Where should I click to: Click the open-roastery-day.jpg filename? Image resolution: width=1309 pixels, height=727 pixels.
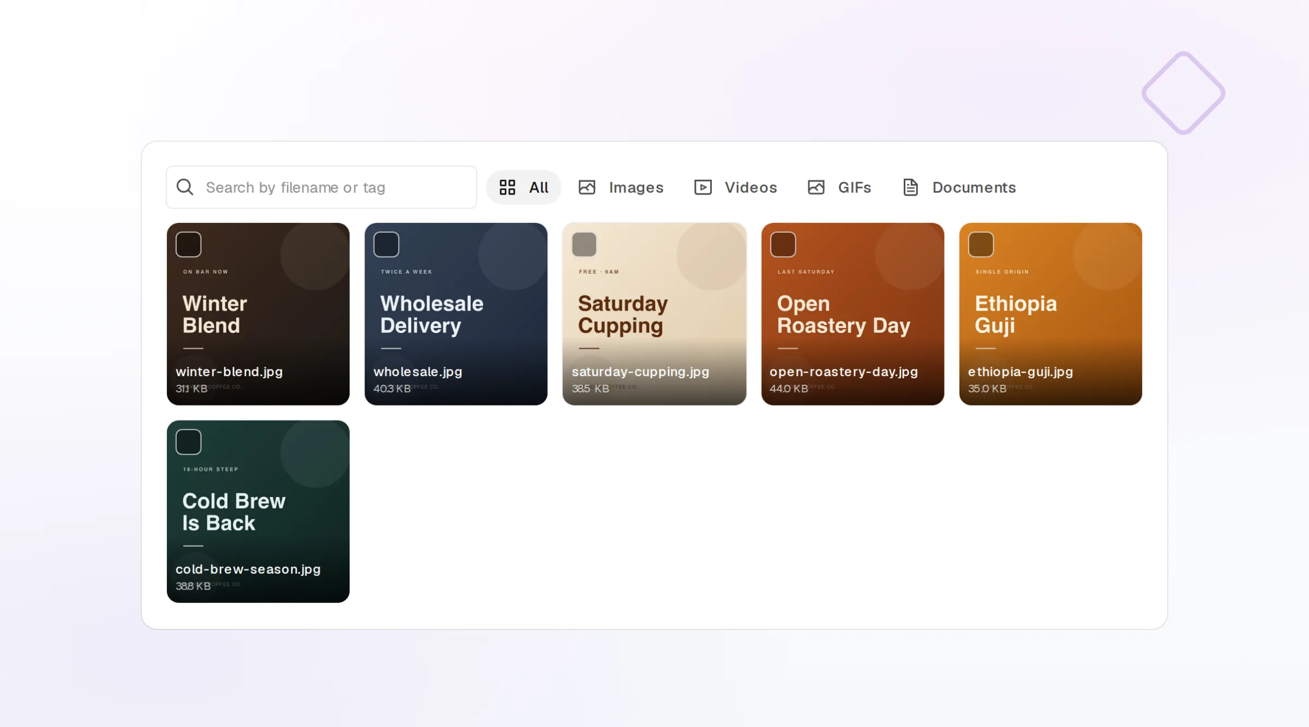(x=844, y=372)
